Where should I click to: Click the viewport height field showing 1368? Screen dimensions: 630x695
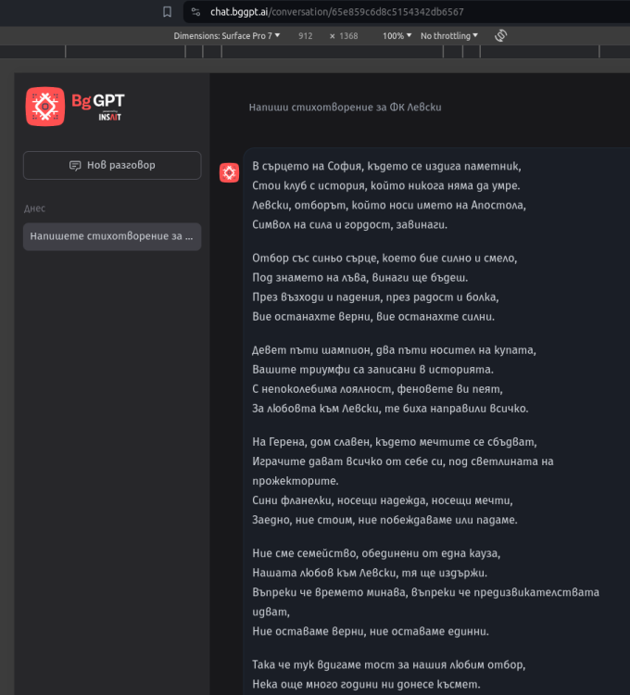click(348, 36)
